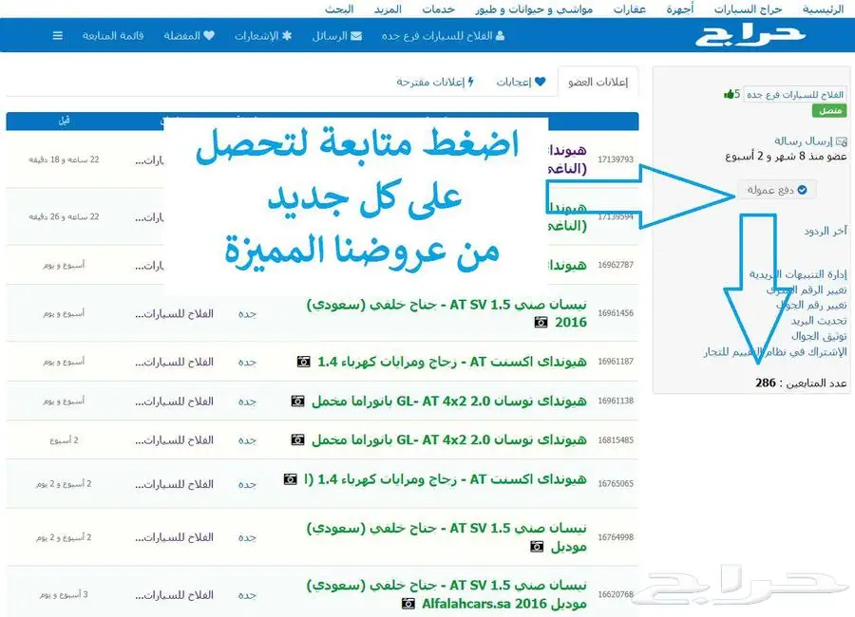Click الفلاح للسيارات seller in row 16620768
Screen dimensions: 855x617
pos(174,595)
